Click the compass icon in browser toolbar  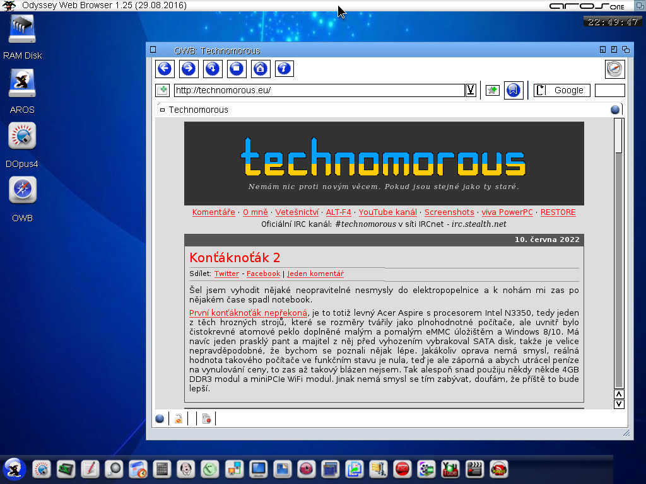(614, 69)
